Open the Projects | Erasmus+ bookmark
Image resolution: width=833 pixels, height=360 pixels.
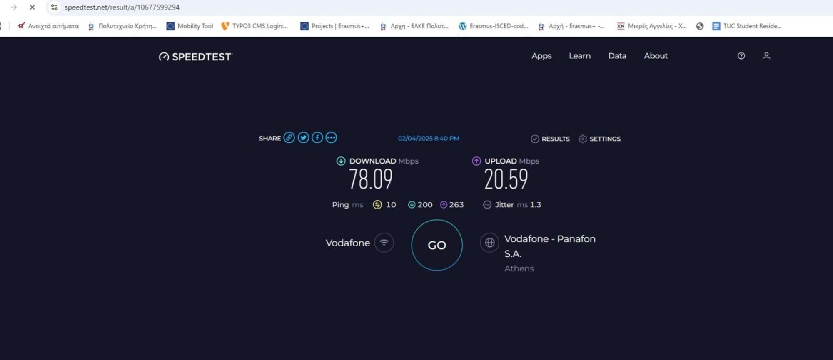(x=335, y=26)
